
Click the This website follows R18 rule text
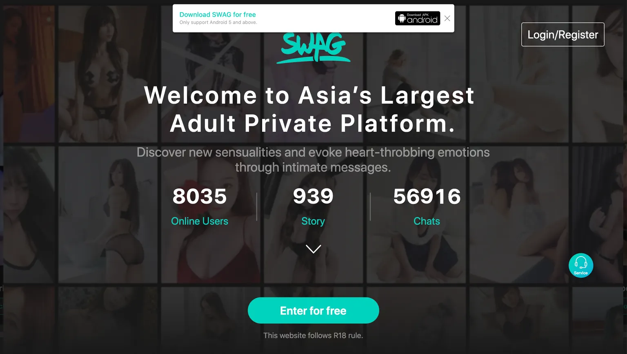coord(313,335)
